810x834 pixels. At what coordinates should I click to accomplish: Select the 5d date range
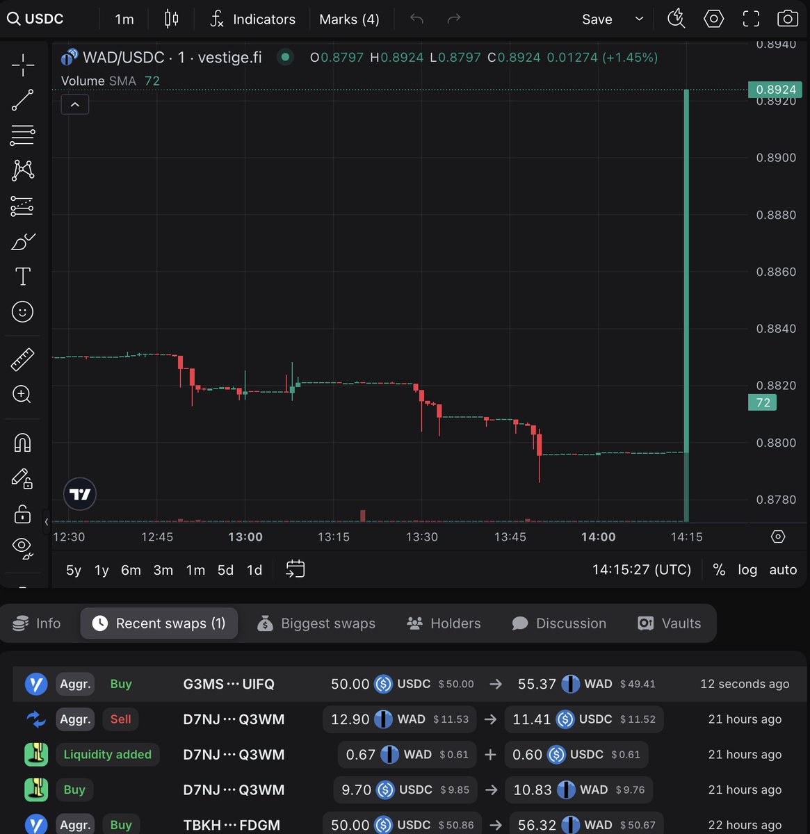[225, 570]
